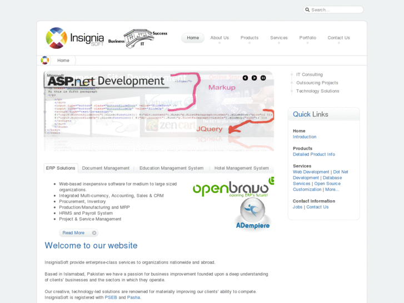Click the Welcome to our website heading
Viewport: 404px width, 303px height.
coord(91,246)
